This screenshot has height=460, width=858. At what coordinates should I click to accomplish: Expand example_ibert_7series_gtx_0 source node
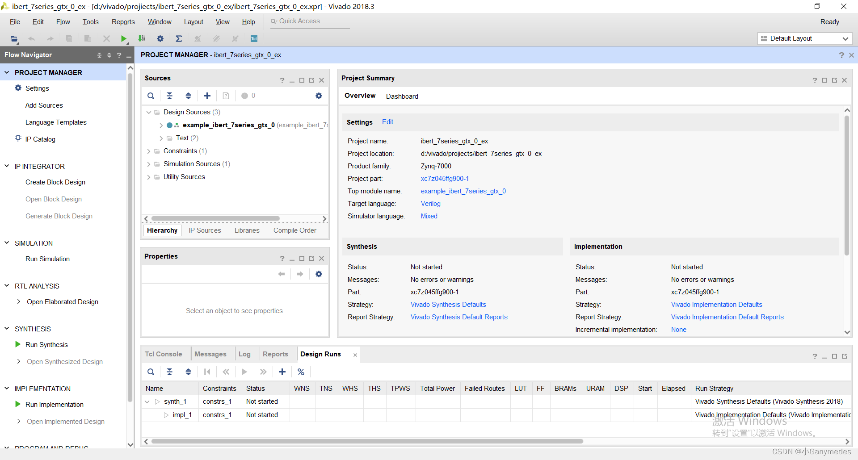[161, 125]
